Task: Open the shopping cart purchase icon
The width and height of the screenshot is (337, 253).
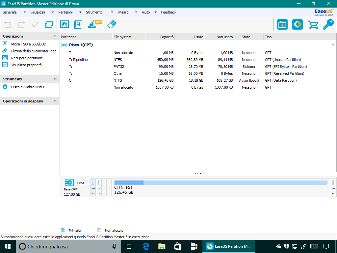Action: [x=313, y=24]
